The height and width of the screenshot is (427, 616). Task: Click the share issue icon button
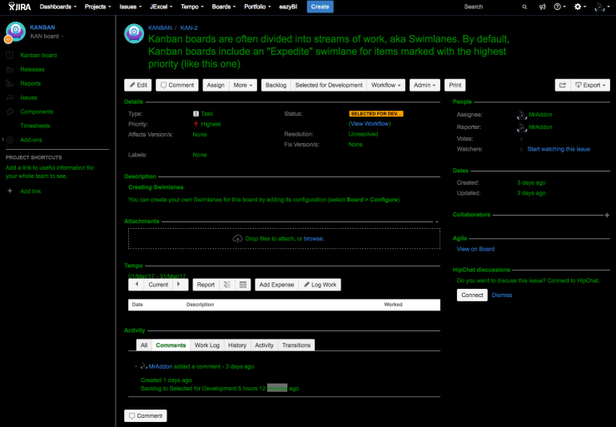tap(562, 85)
